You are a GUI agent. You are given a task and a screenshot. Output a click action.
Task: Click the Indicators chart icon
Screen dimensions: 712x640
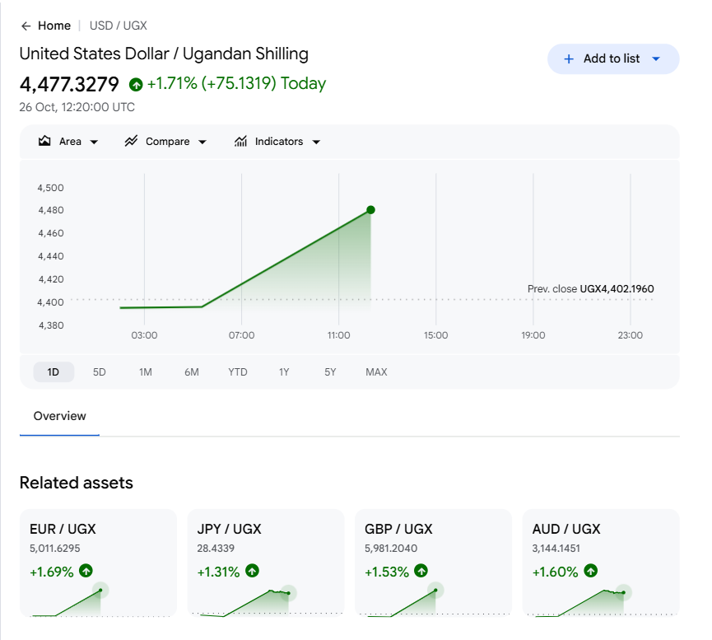[x=240, y=141]
